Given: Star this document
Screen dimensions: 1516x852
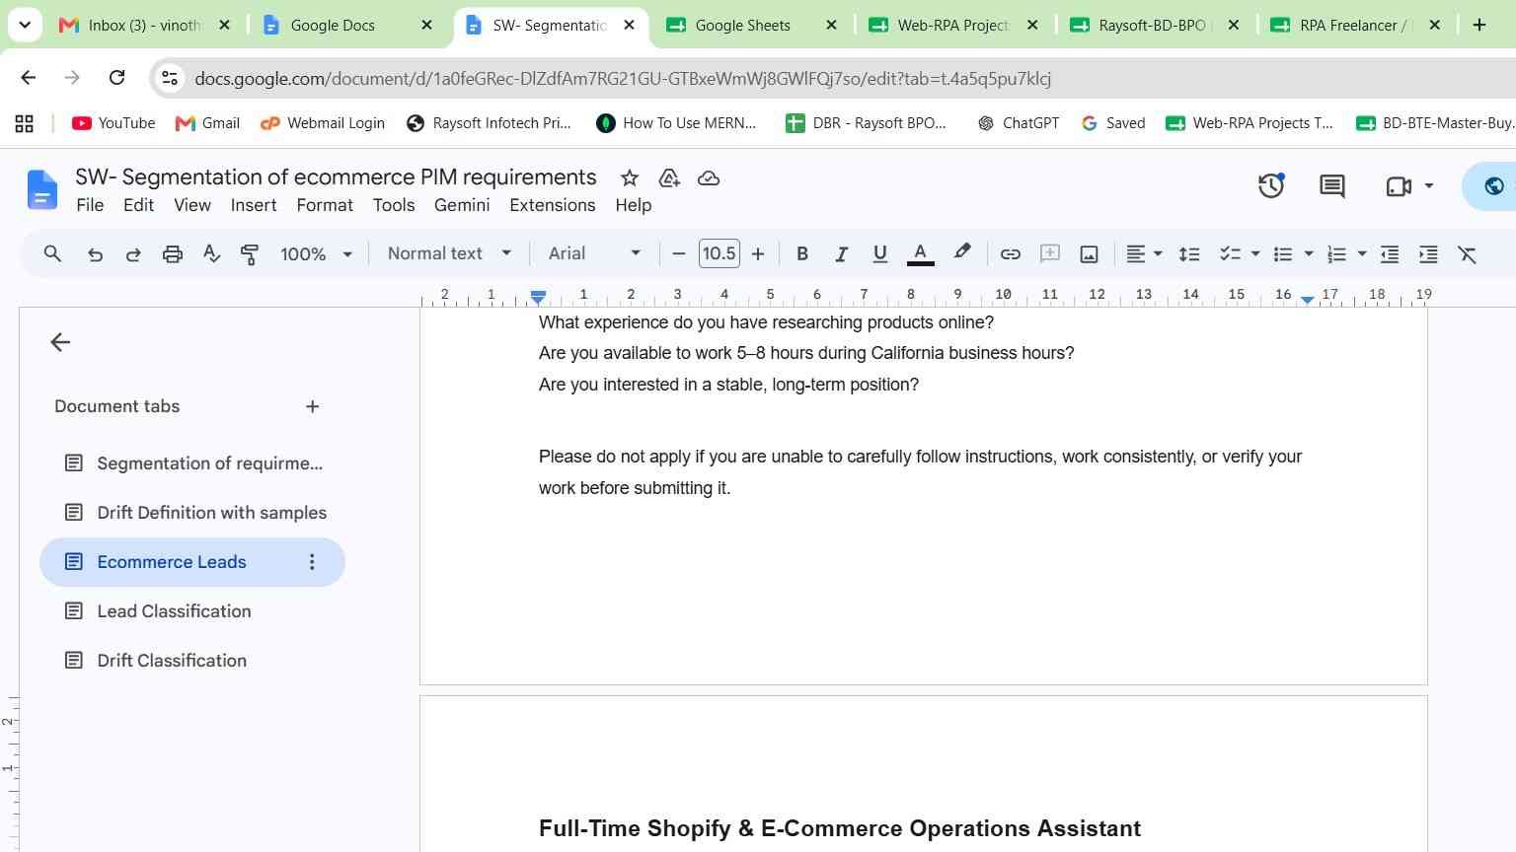Looking at the screenshot, I should click(x=630, y=178).
